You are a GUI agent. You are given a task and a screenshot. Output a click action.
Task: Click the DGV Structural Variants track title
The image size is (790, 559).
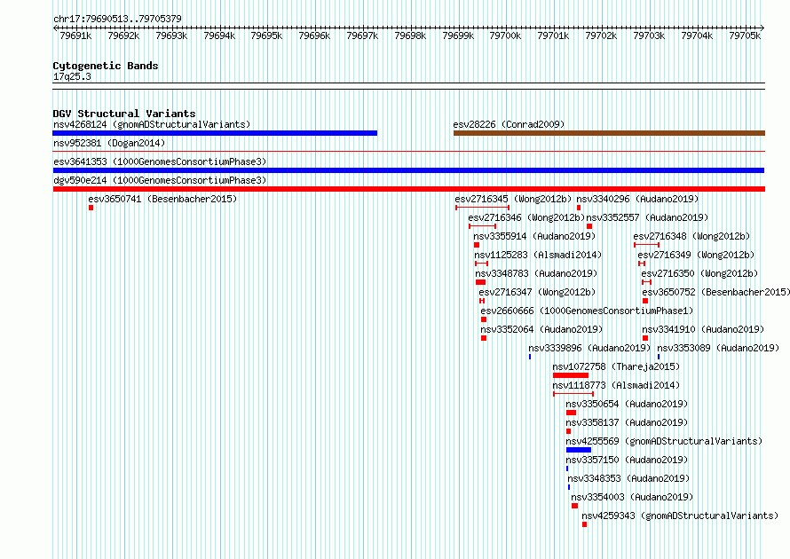click(124, 114)
